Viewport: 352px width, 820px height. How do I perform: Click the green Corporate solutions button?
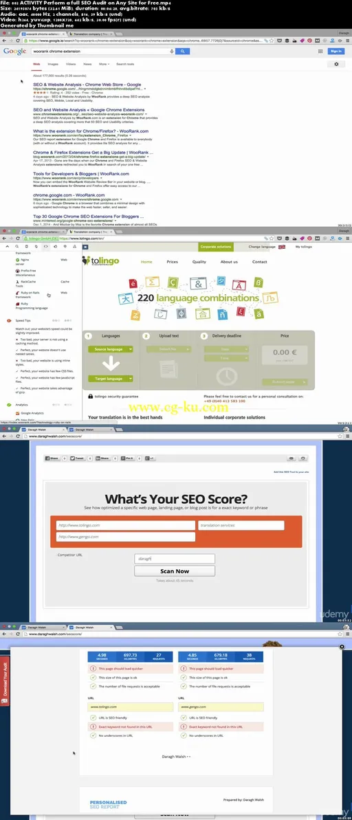tap(215, 247)
